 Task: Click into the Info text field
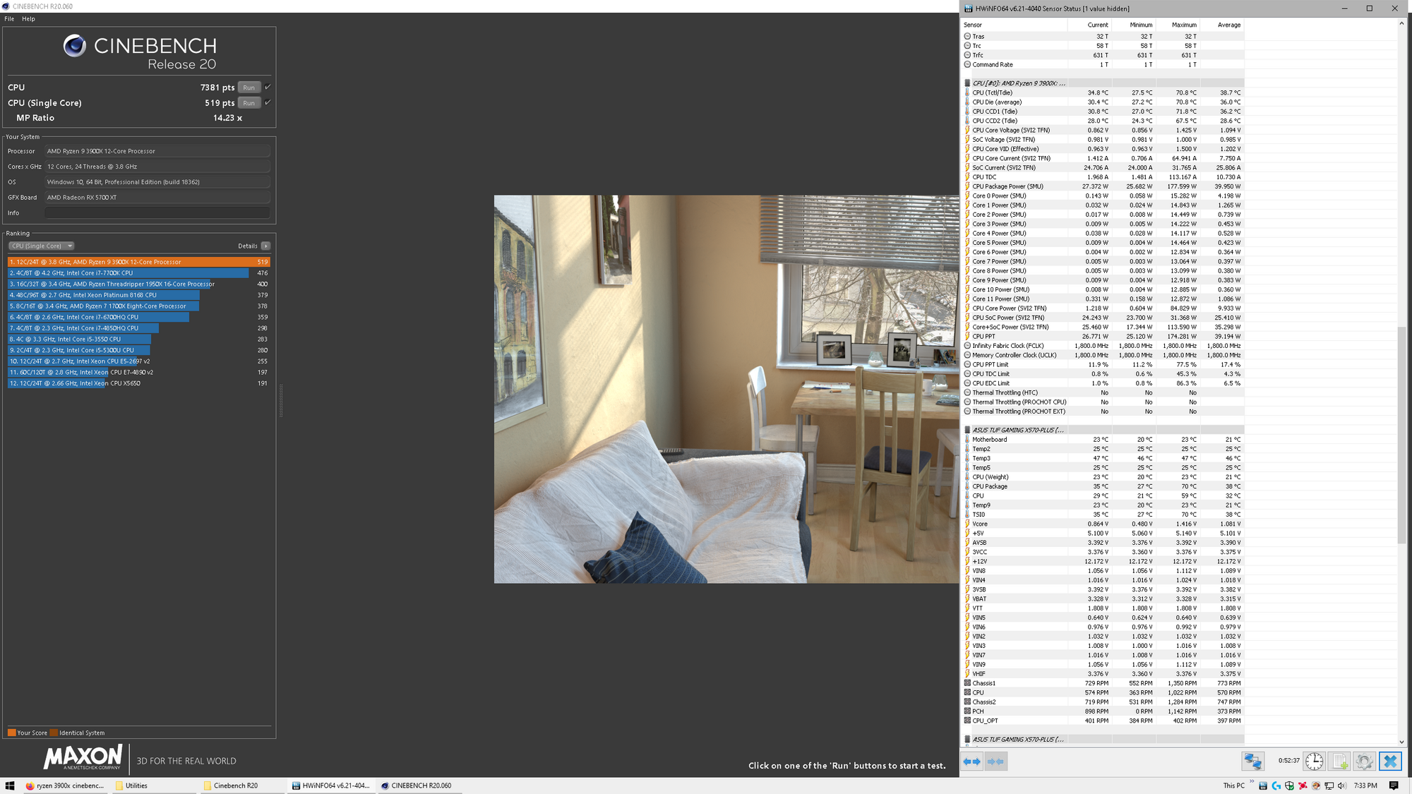point(157,213)
